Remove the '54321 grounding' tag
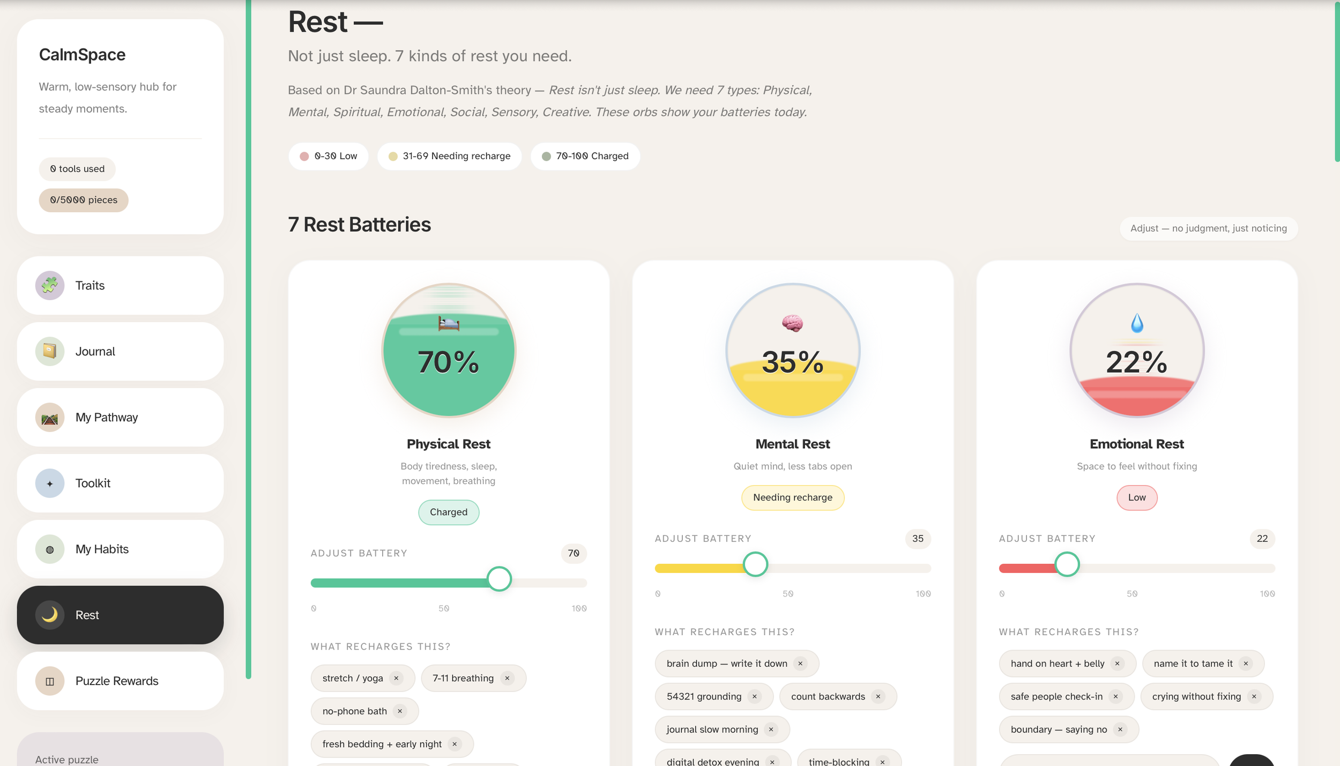Screen dimensions: 1340x766 [755, 696]
